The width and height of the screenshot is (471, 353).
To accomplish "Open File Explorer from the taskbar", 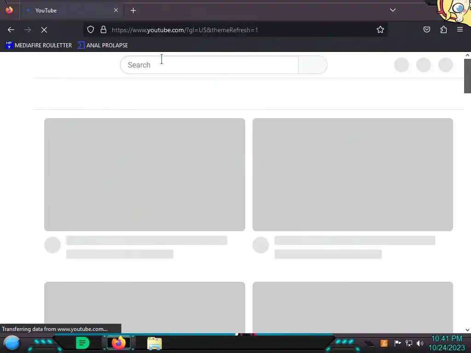I will [155, 343].
